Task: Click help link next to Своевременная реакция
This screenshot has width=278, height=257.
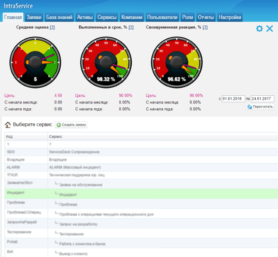Action: [205, 27]
